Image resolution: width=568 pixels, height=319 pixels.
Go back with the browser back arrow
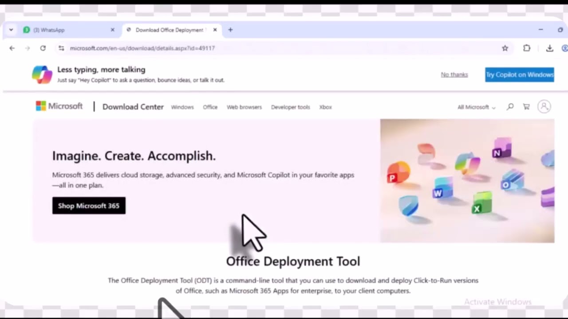(x=12, y=48)
